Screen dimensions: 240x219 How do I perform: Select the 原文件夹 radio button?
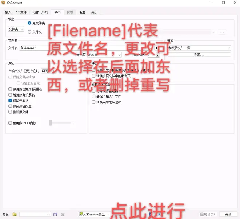[x=30, y=23]
